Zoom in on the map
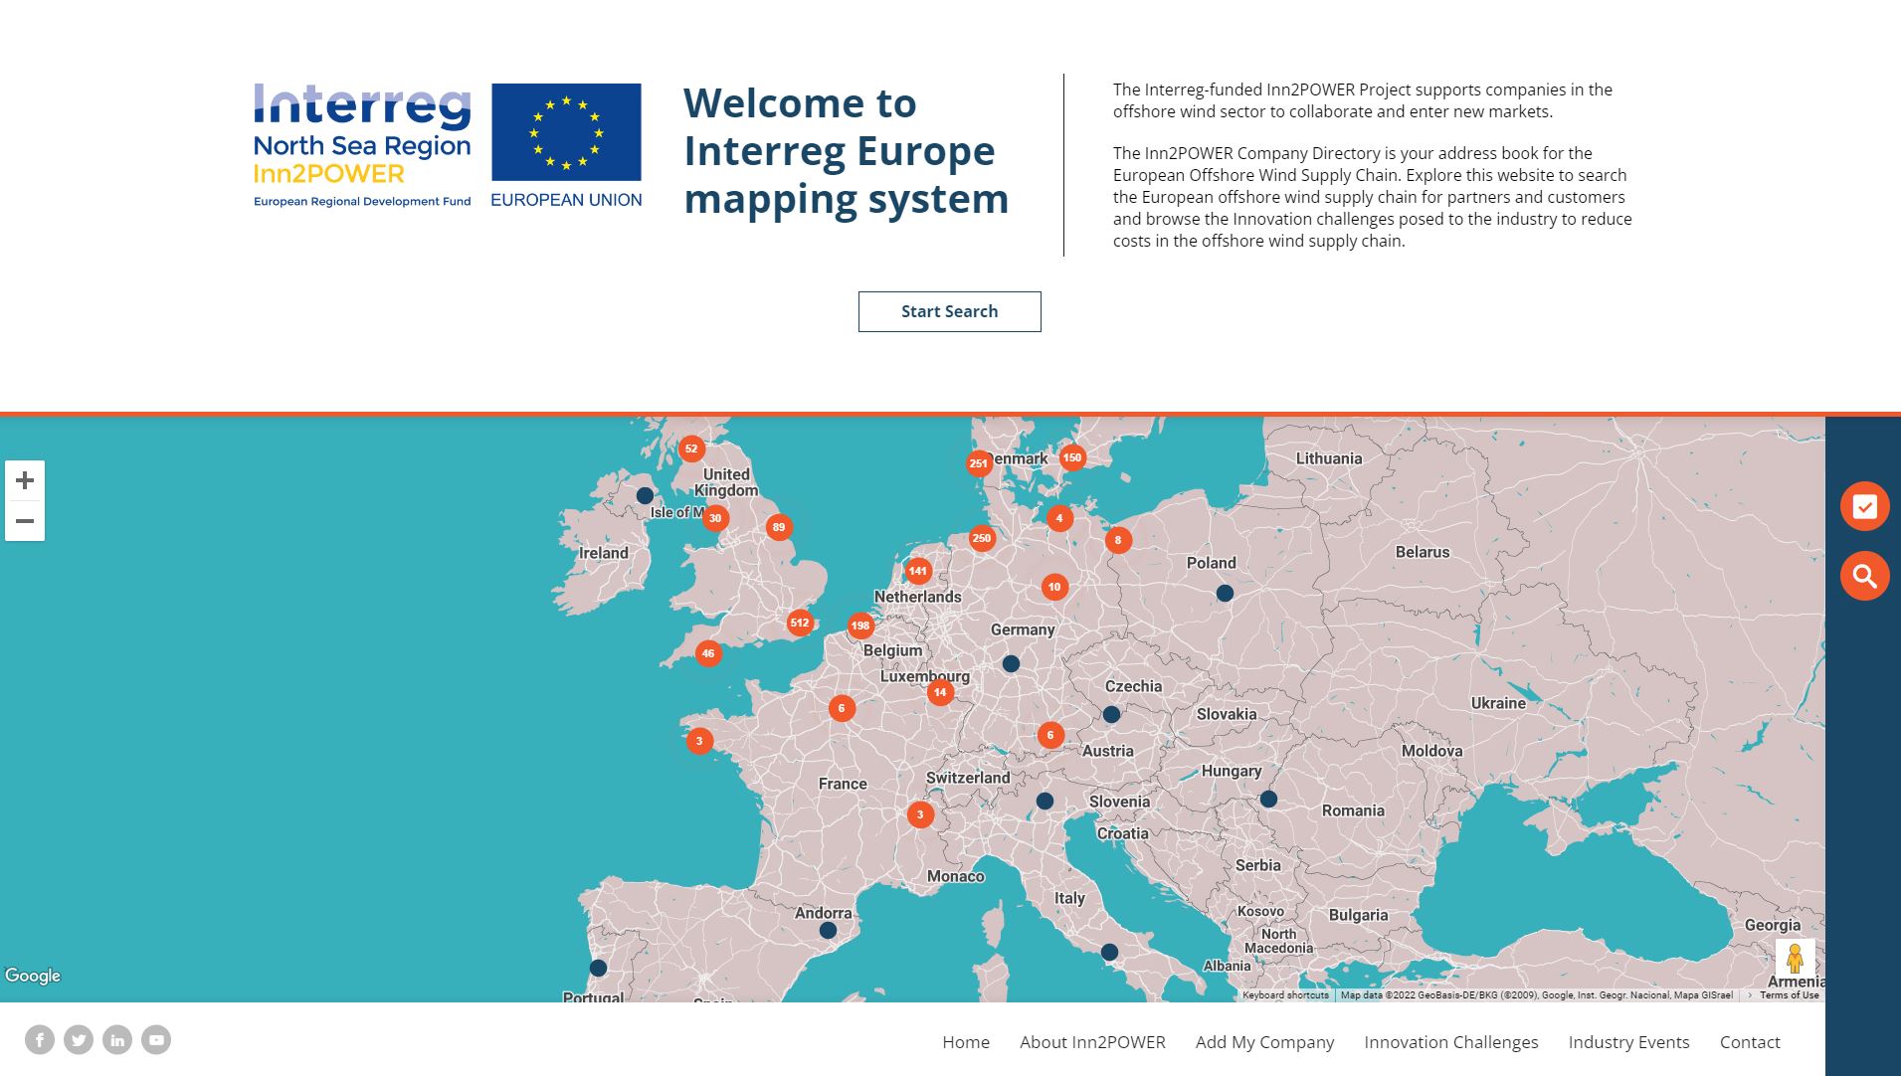The image size is (1901, 1076). [x=25, y=481]
